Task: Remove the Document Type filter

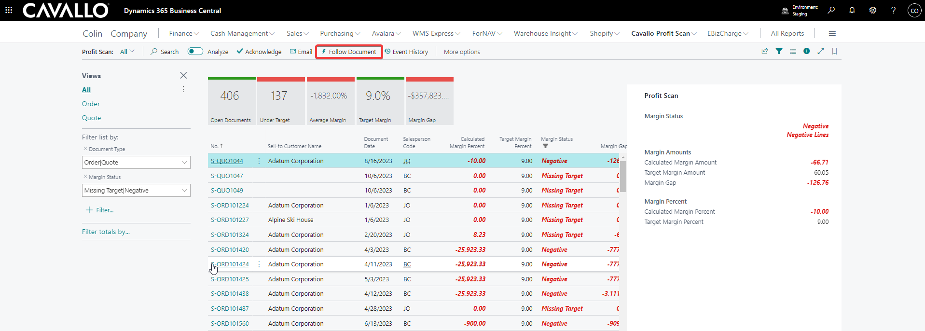Action: click(x=85, y=149)
